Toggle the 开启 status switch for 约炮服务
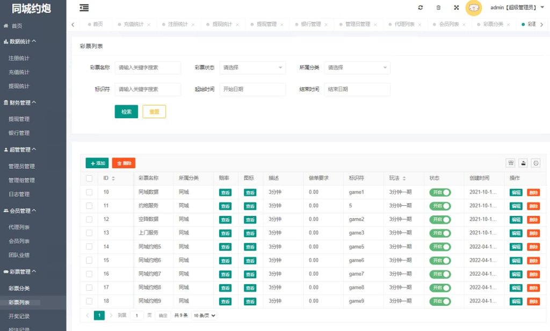This screenshot has width=550, height=331. point(441,206)
